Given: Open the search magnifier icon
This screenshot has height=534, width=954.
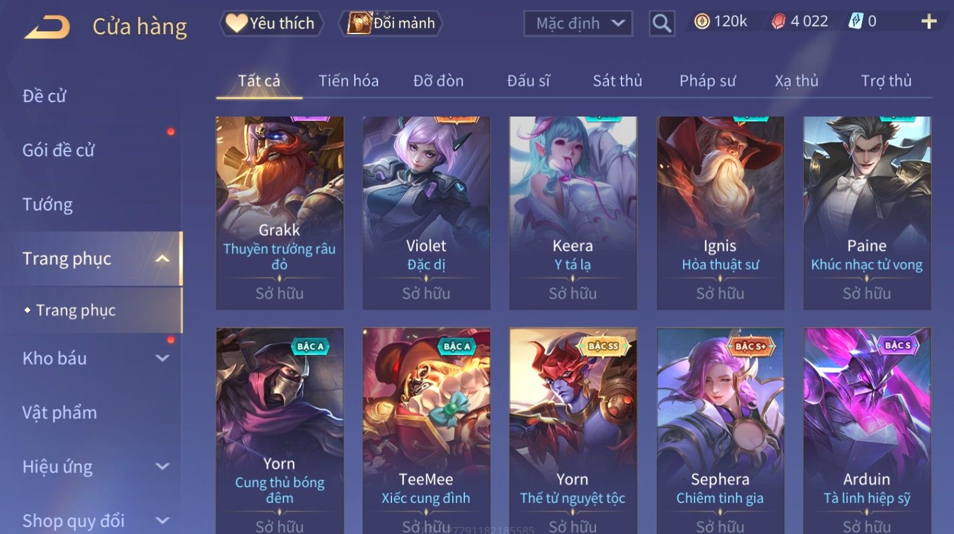Looking at the screenshot, I should click(x=662, y=23).
